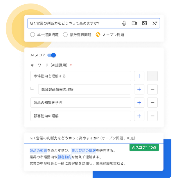Add sub-keyword after 競合製品情報の理解 with plus
This screenshot has width=180, height=180.
139,89
